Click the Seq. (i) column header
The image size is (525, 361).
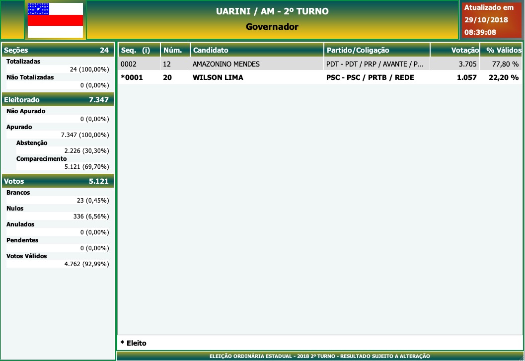[x=139, y=50]
